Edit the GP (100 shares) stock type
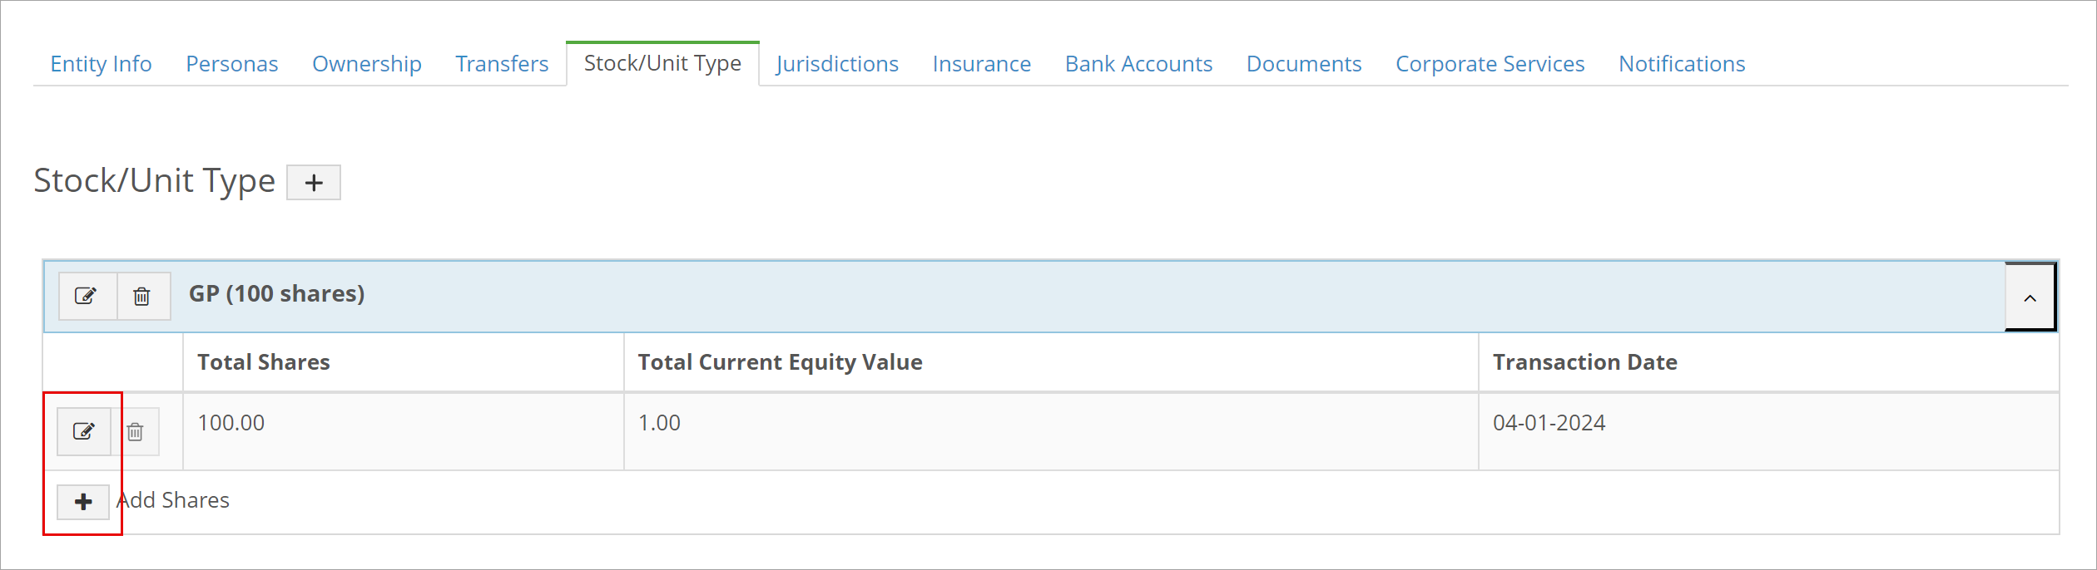 (x=87, y=296)
